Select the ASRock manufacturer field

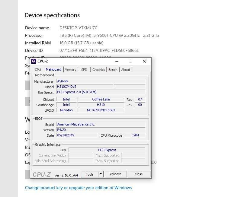click(101, 81)
